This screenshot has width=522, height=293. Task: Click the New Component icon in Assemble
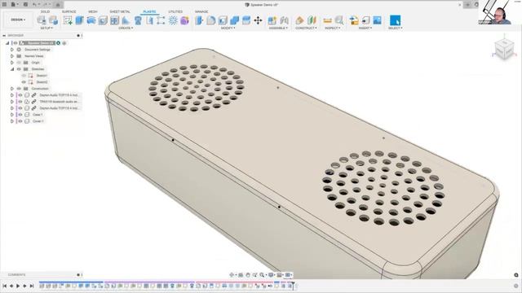pyautogui.click(x=272, y=20)
